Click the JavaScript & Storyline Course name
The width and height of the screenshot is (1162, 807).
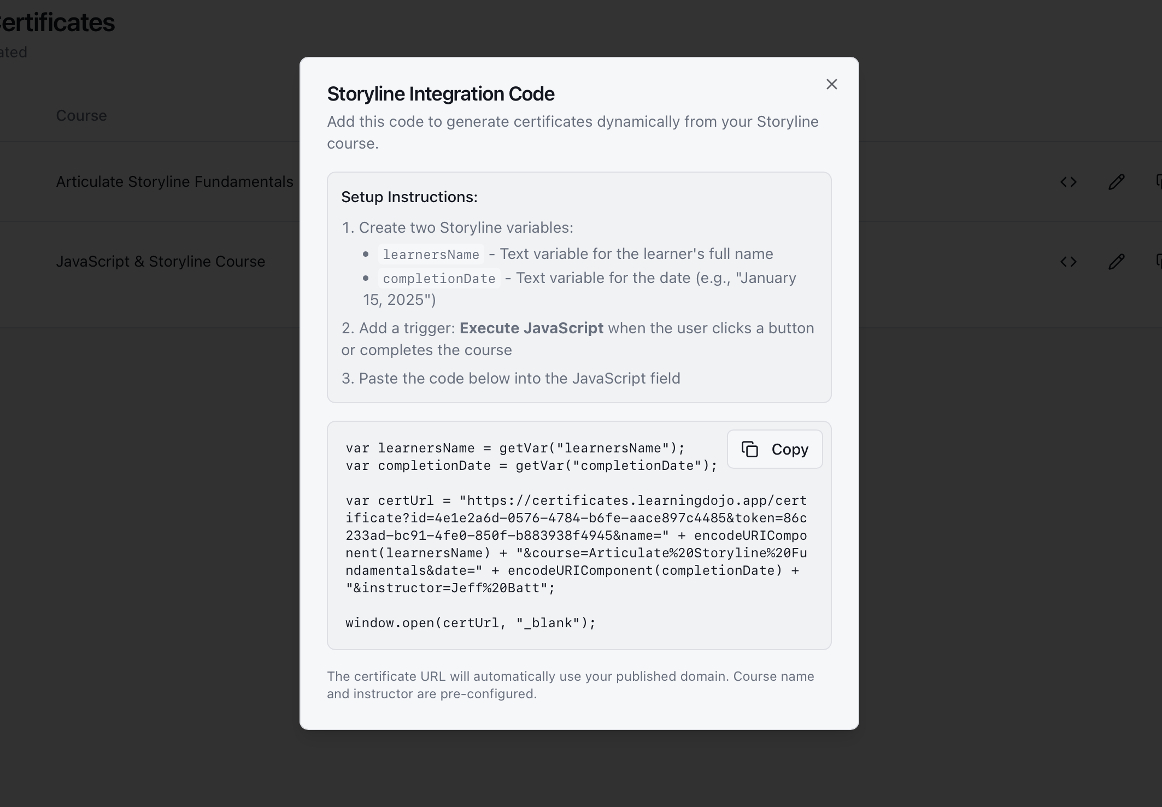pos(160,261)
